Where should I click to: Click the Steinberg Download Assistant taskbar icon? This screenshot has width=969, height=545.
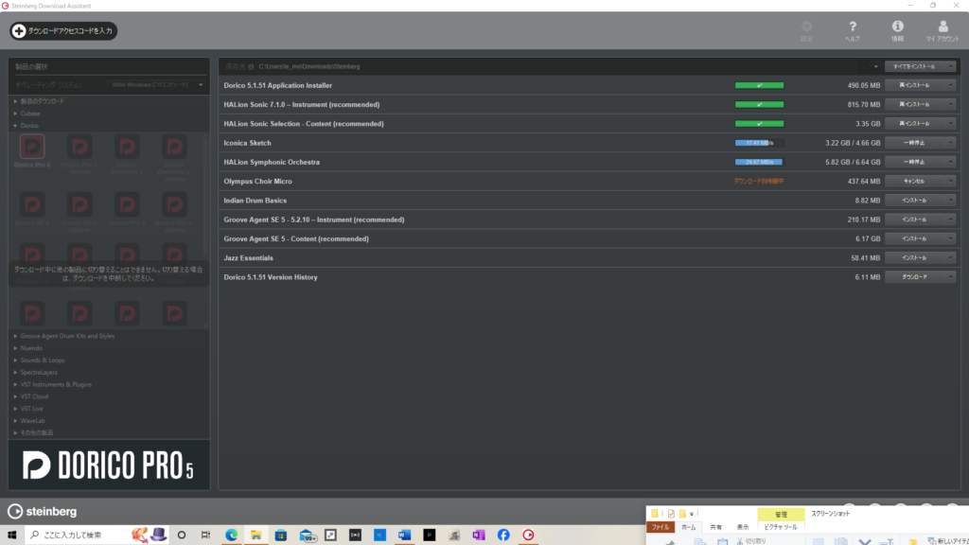pos(528,535)
